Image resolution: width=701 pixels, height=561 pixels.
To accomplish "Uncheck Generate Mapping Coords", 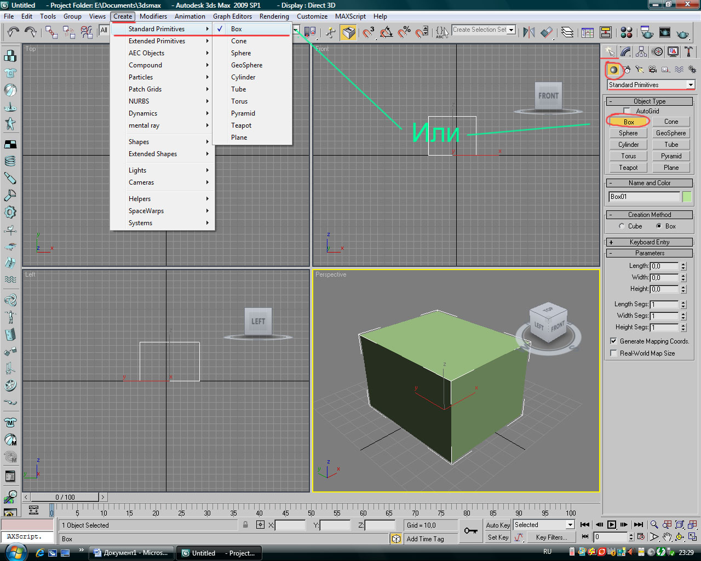I will [x=614, y=341].
